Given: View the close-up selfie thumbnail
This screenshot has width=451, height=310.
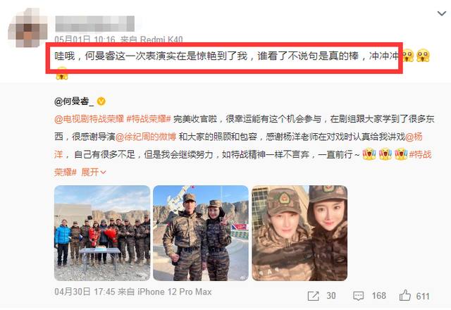Looking at the screenshot, I should point(299,233).
